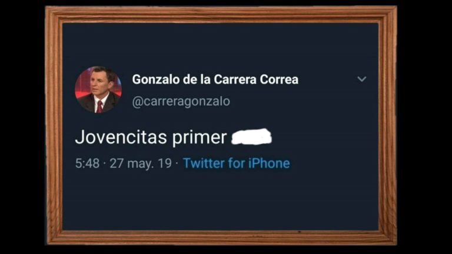The width and height of the screenshot is (452, 254).
Task: Open the Twitter for iPhone link
Action: pos(236,163)
